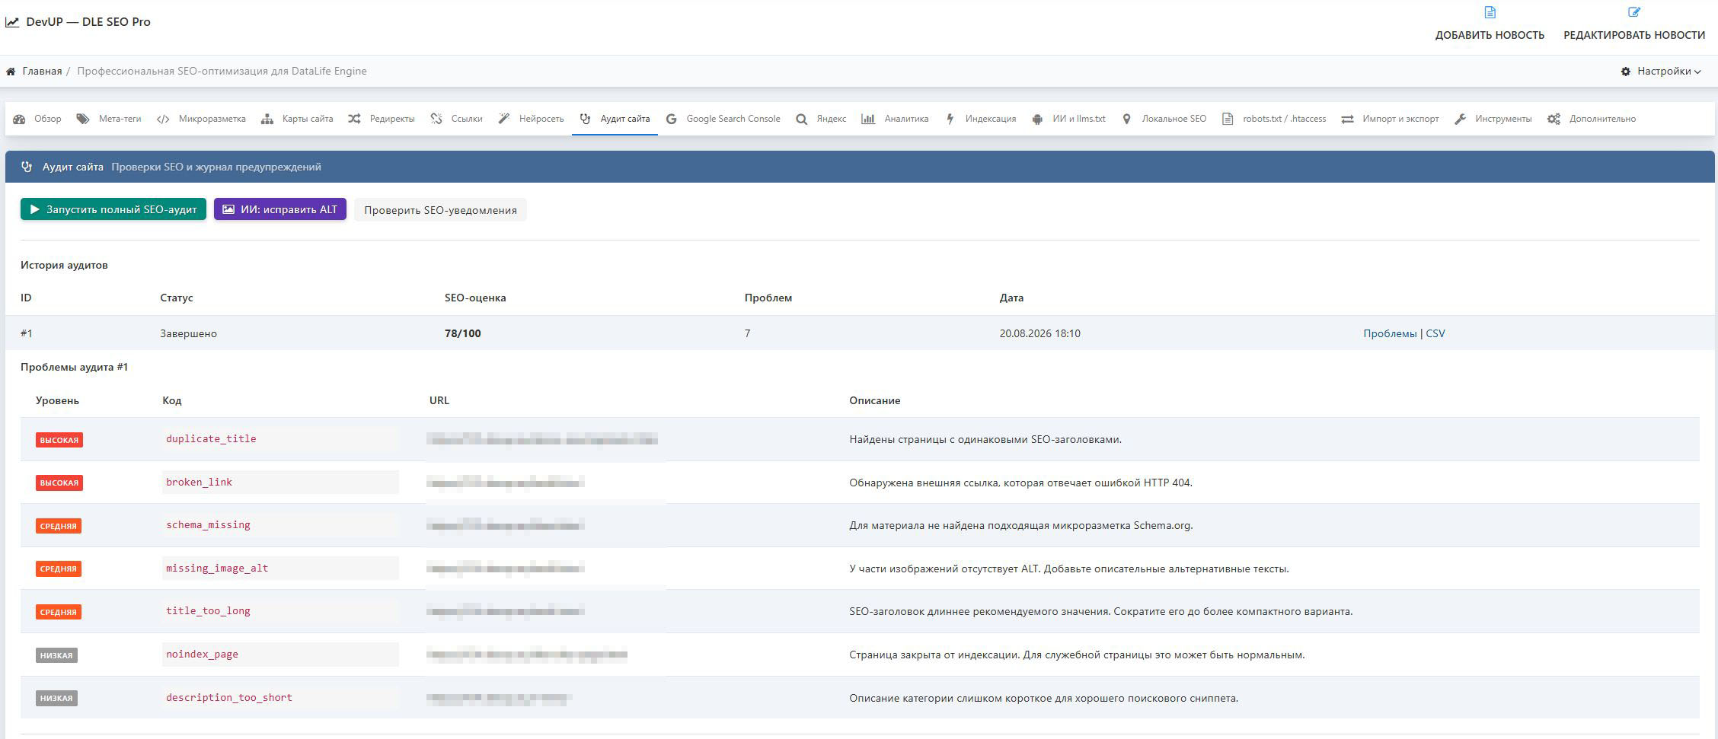Viewport: 1718px width, 739px height.
Task: Click the lightning icon for Индексация
Action: [x=950, y=119]
